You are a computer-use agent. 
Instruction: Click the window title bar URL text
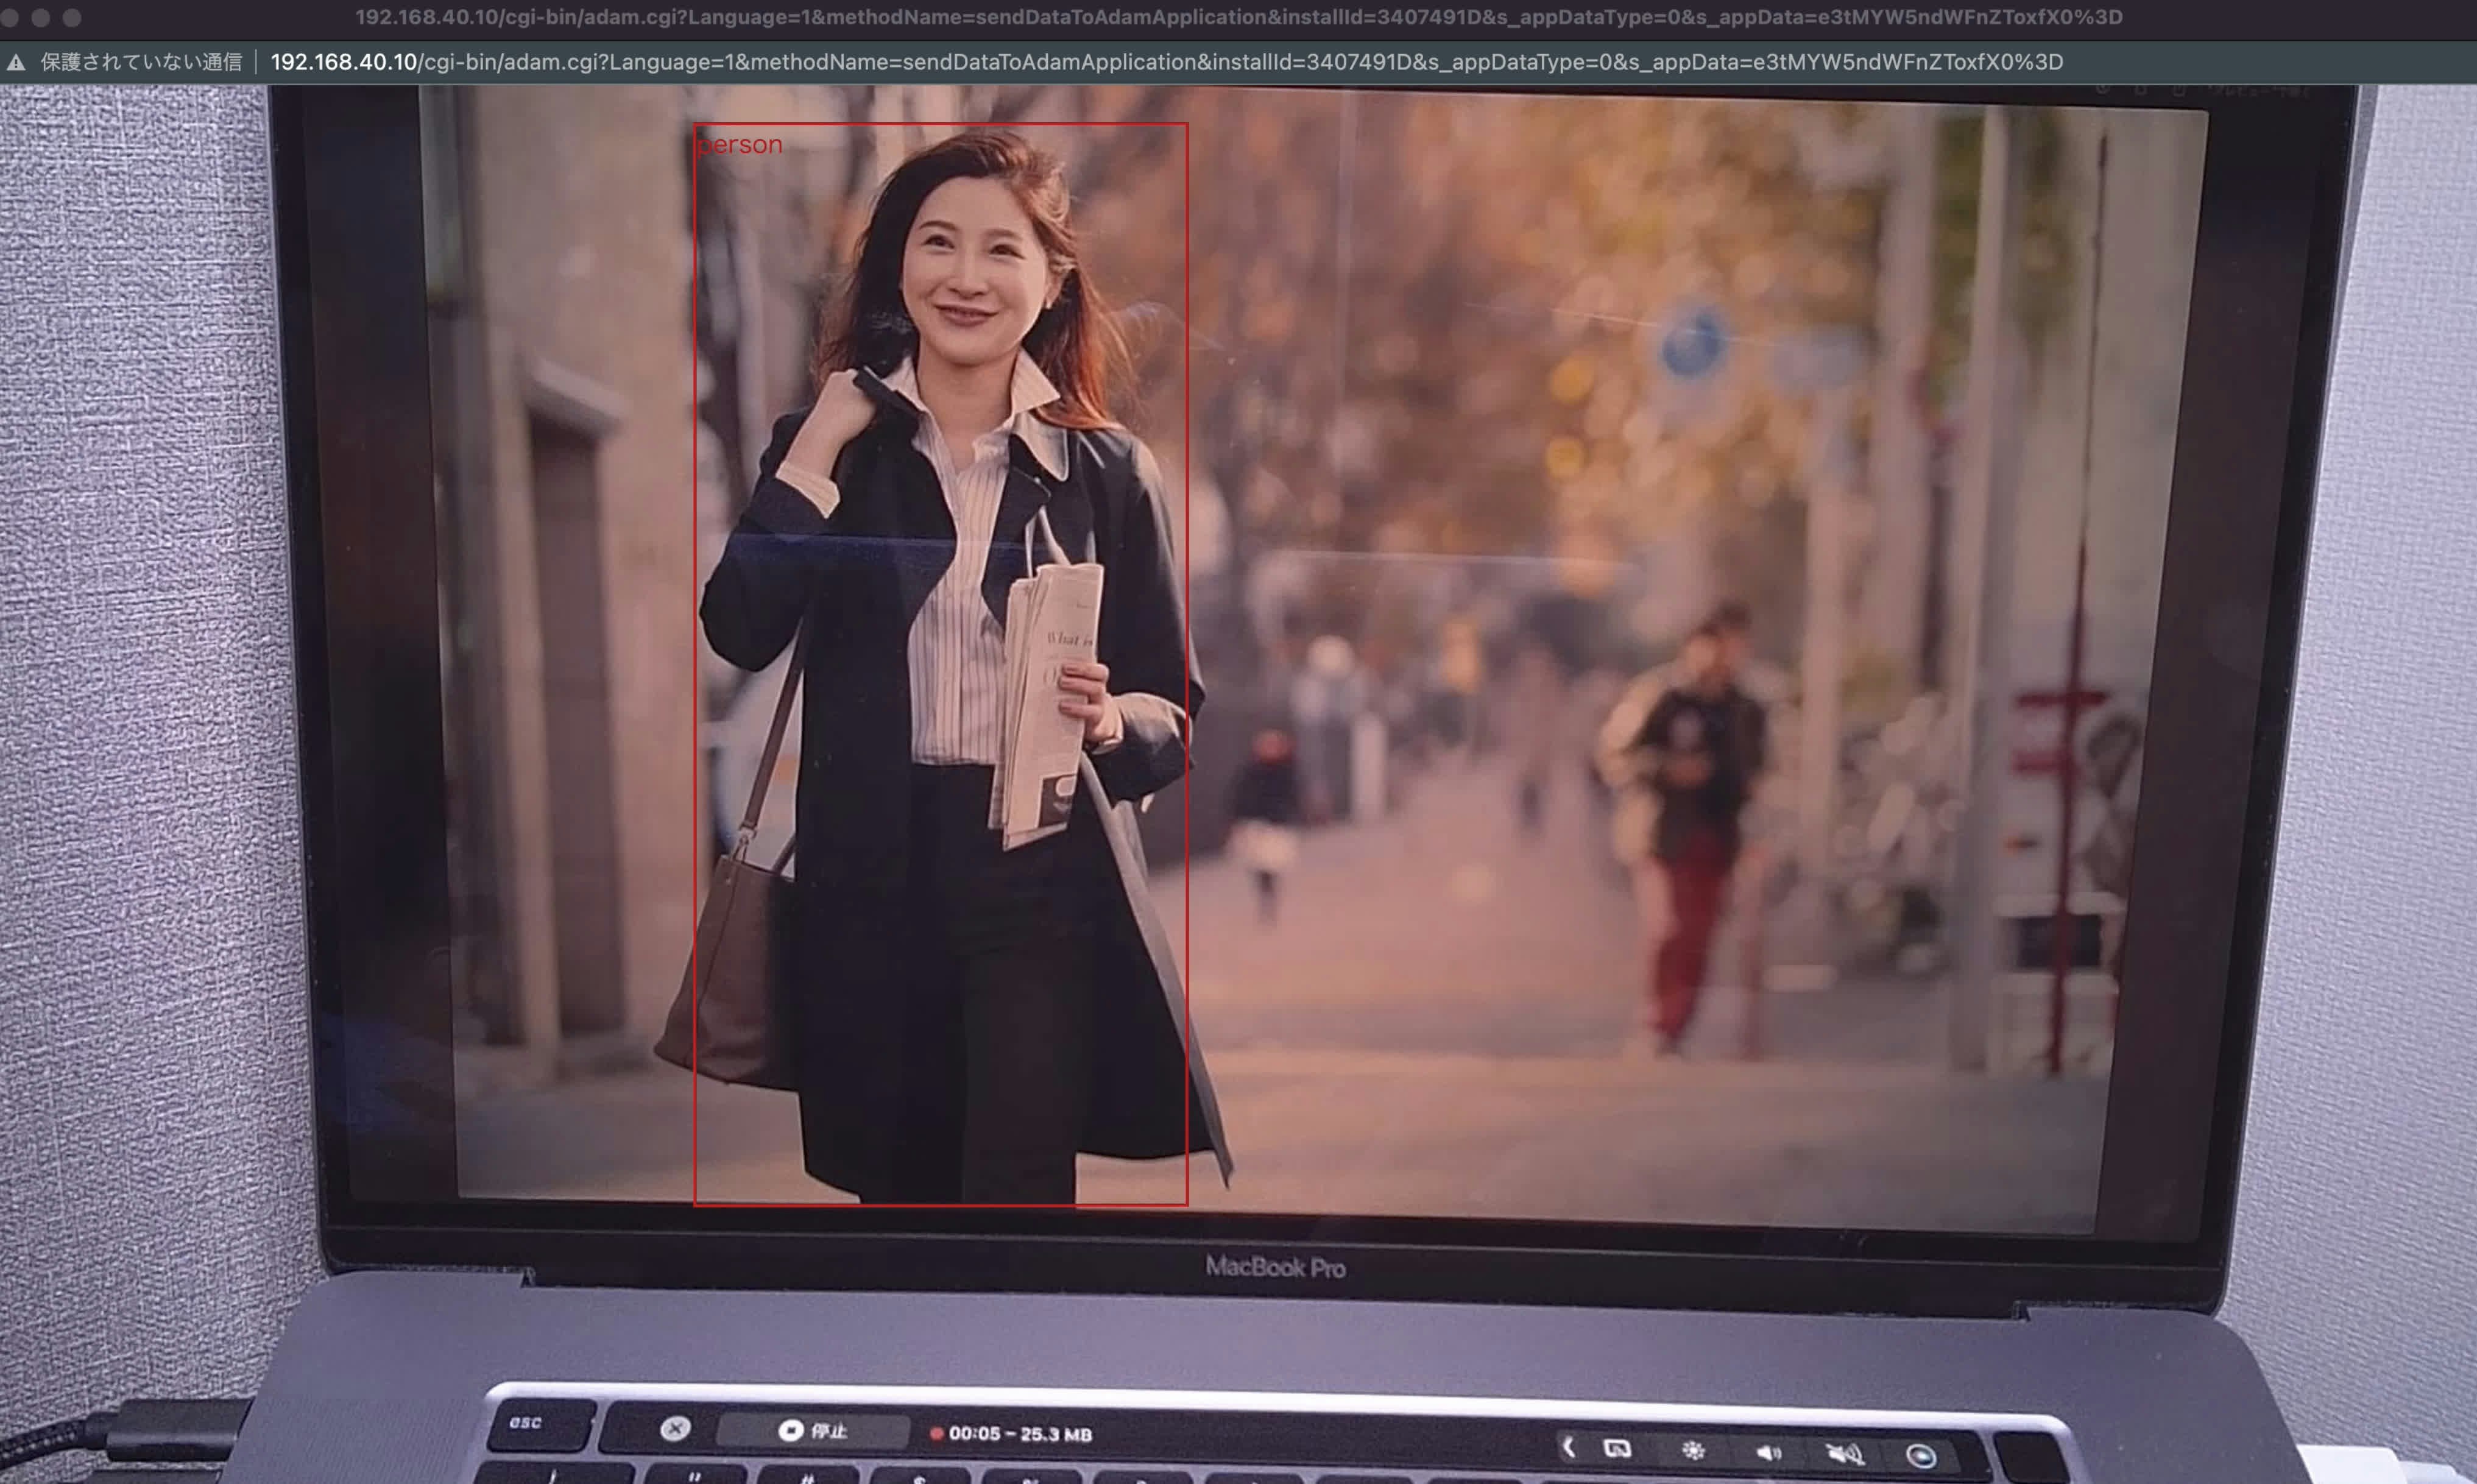tap(1238, 17)
